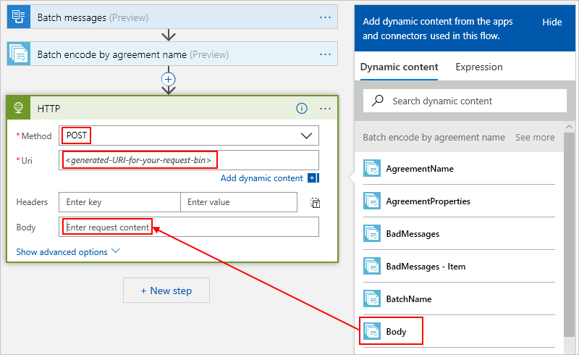Viewport: 579px width, 355px height.
Task: Open HTTP action ellipsis menu
Action: (x=325, y=109)
